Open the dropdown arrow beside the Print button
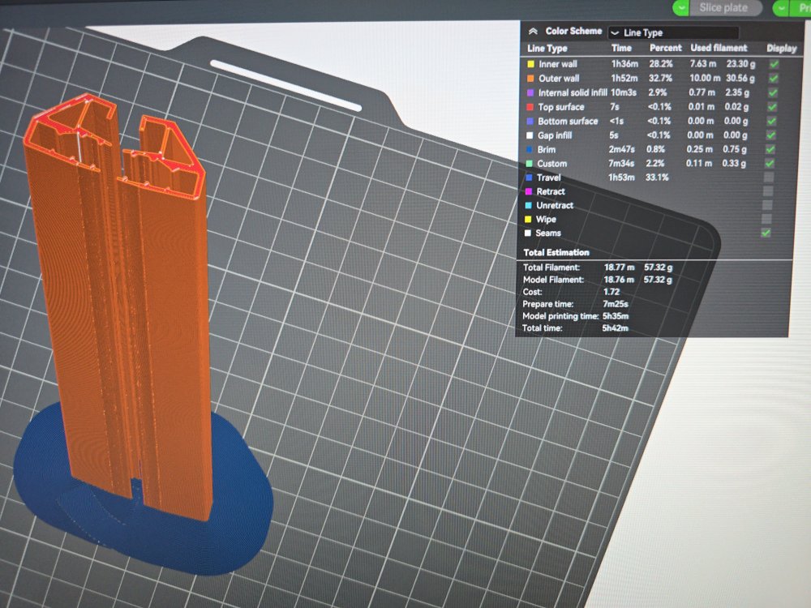 point(780,7)
